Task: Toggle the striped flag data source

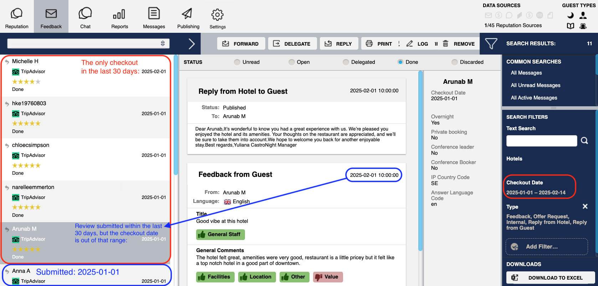Action: click(x=520, y=15)
